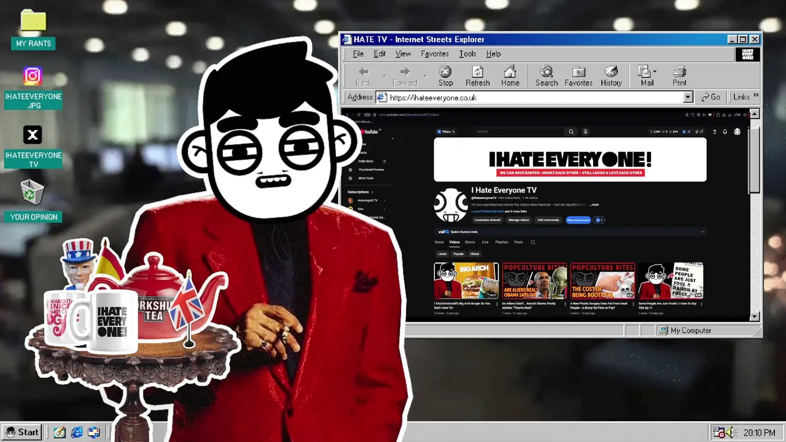Screen dimensions: 786x442
Task: Click the browser vertical scrollbar down arrow
Action: [755, 316]
